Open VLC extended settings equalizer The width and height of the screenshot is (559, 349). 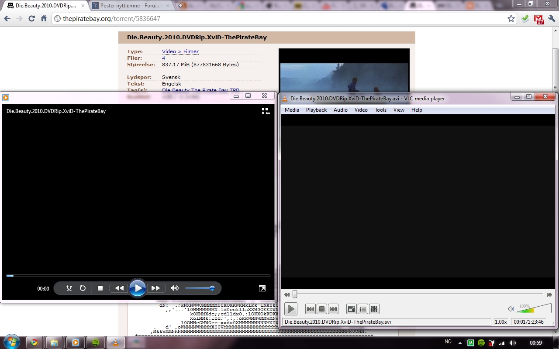(374, 309)
